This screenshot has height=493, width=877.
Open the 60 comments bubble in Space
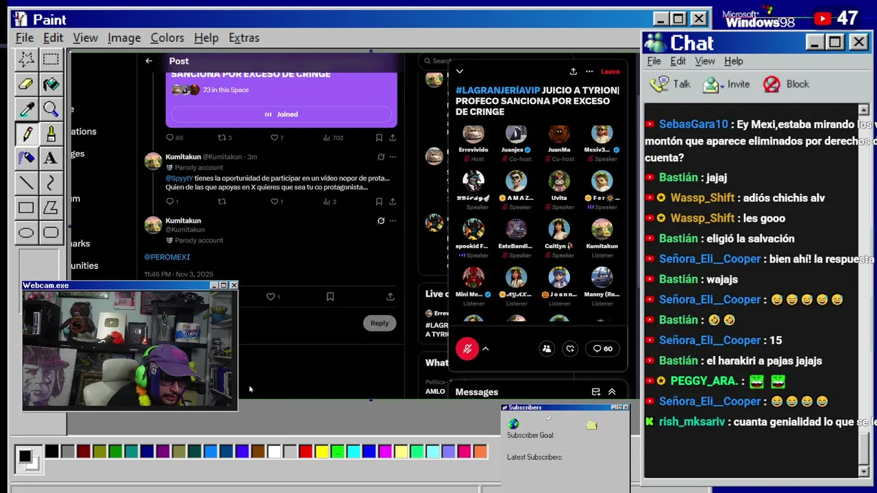(603, 349)
